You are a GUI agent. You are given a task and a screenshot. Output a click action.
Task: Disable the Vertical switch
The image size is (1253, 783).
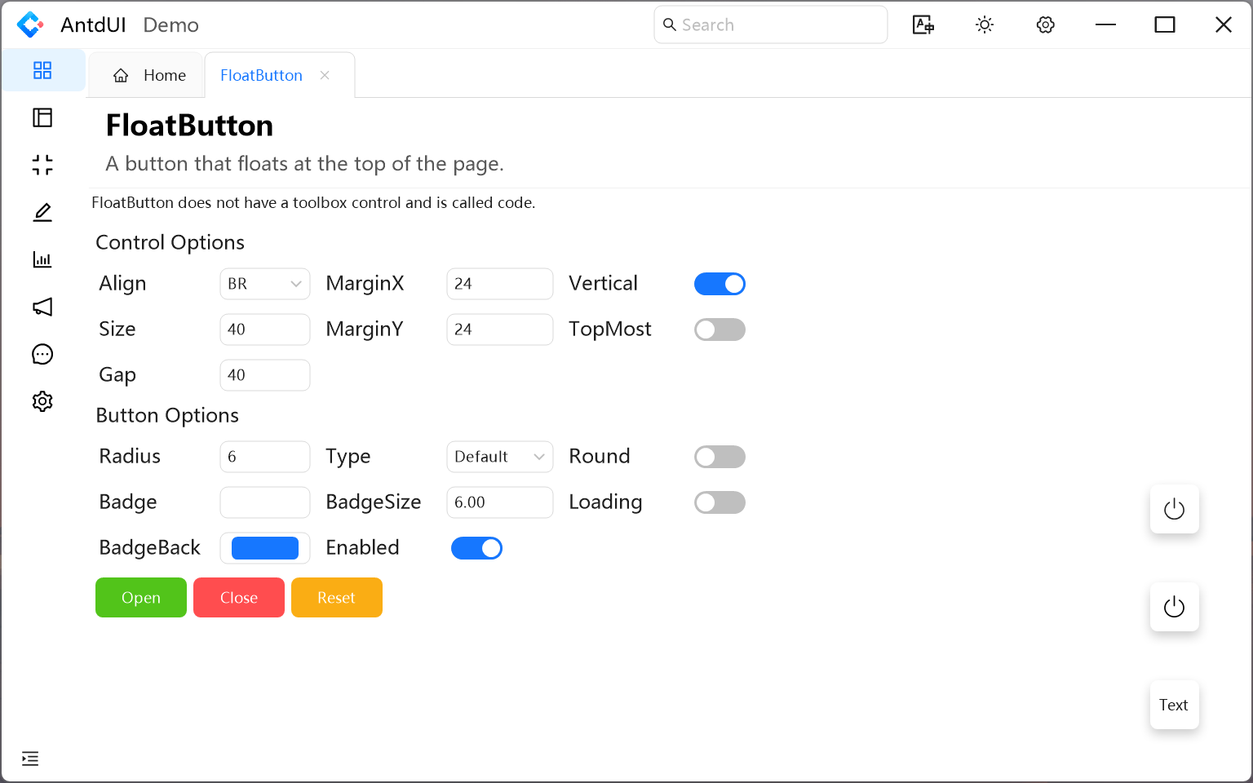pos(719,284)
